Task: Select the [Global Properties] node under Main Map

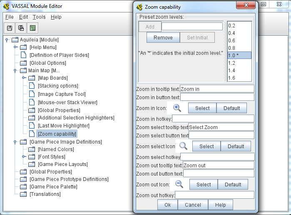Action: [x=59, y=110]
